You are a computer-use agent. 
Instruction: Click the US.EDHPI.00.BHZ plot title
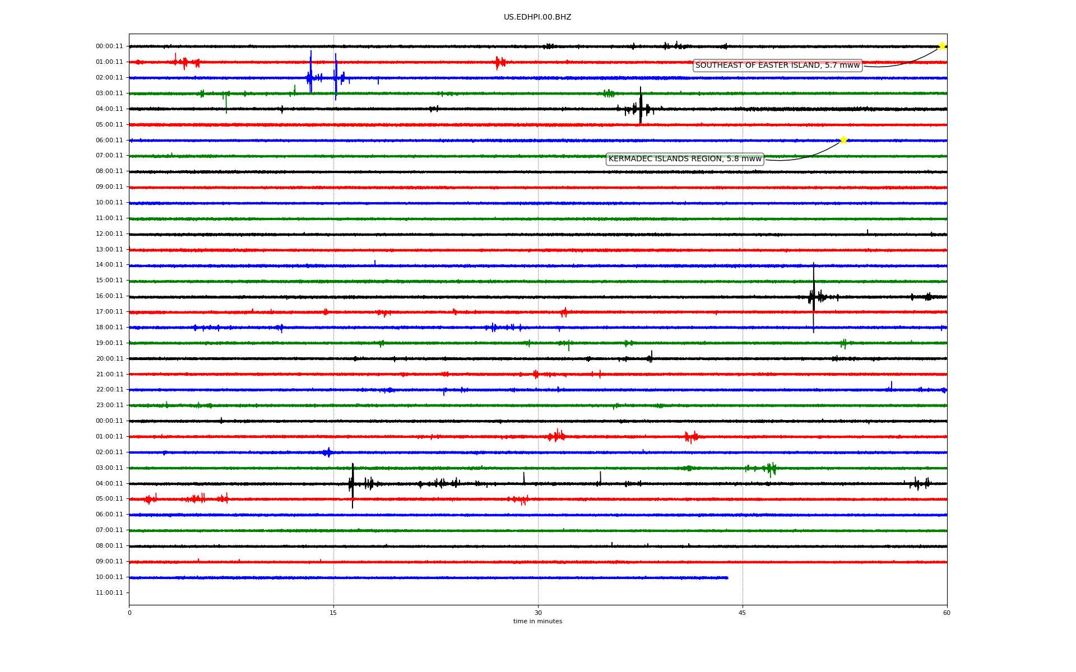(x=537, y=17)
